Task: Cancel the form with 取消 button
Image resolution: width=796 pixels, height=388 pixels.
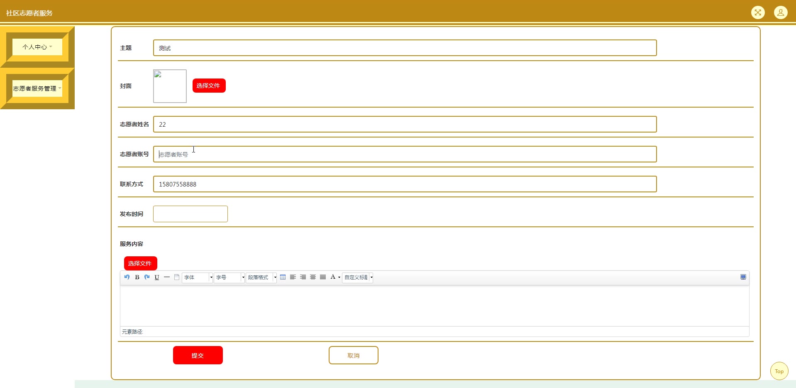Action: pyautogui.click(x=354, y=355)
